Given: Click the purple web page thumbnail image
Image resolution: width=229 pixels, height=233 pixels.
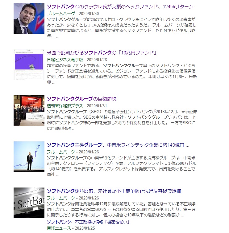Looking at the screenshot, I should [x=29, y=65].
